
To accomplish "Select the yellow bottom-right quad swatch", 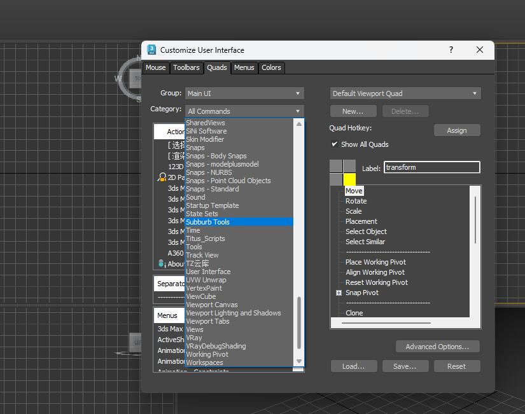I will (x=349, y=179).
